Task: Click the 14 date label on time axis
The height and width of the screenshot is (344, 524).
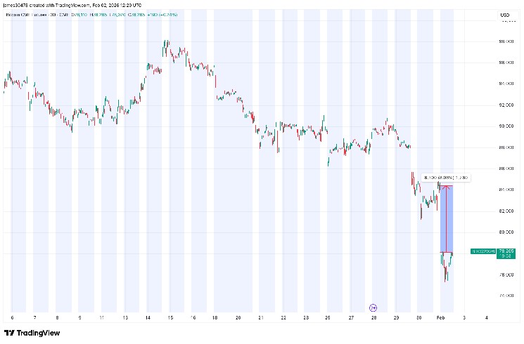Action: tap(148, 318)
